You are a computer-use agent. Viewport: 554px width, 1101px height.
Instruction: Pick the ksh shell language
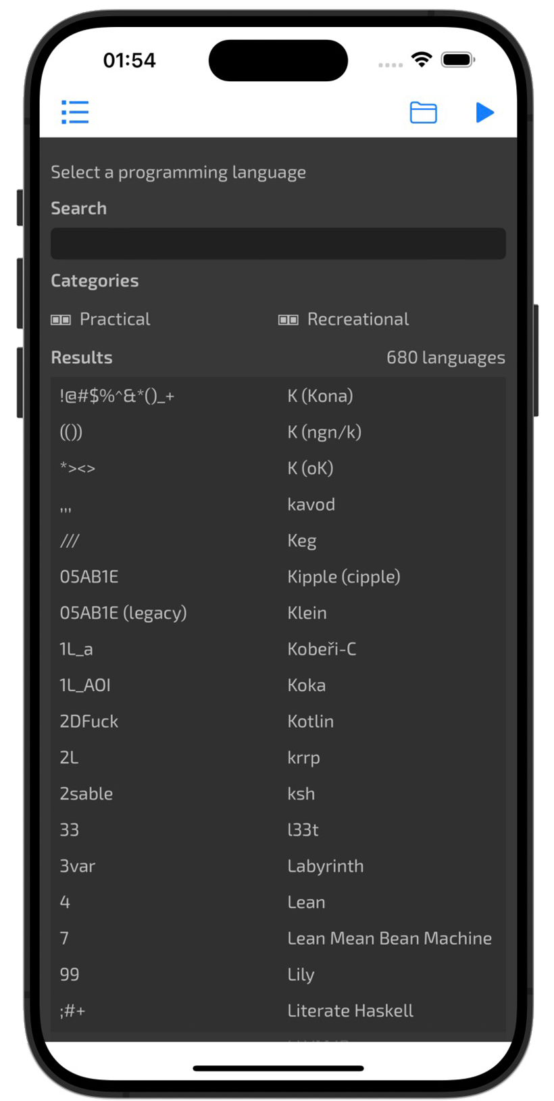[301, 793]
